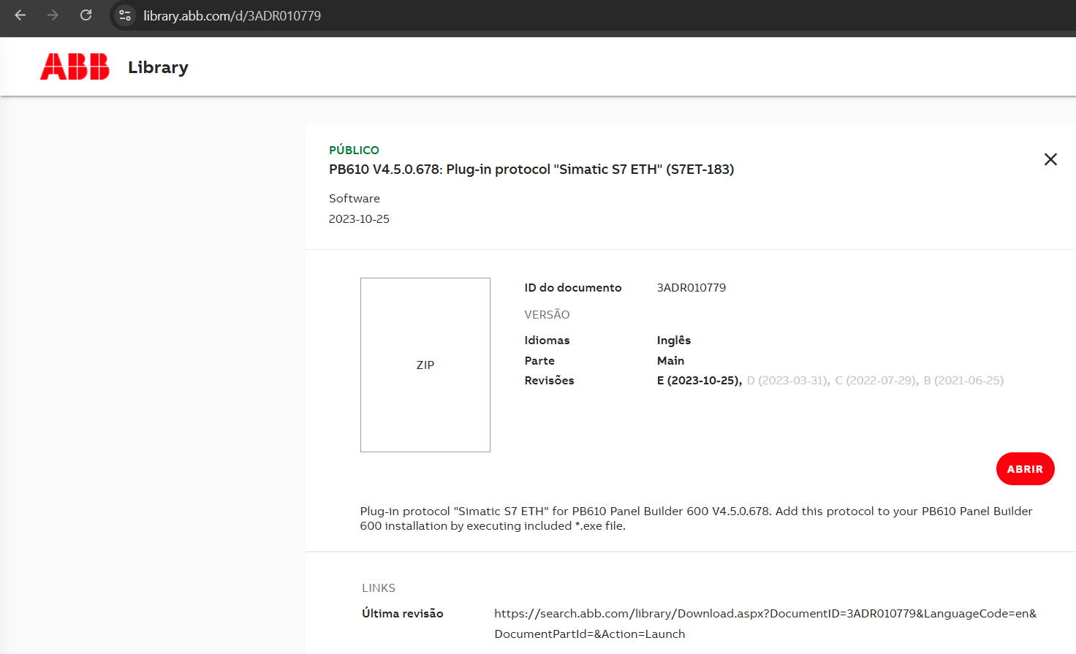
Task: Click the browser back arrow
Action: point(20,15)
